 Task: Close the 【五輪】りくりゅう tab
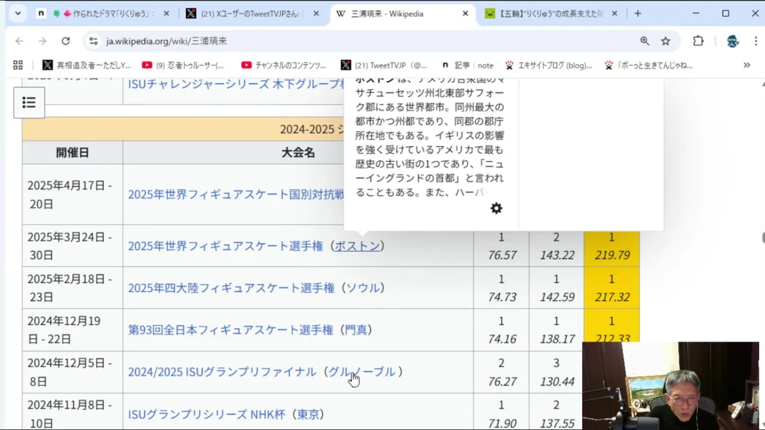614,13
